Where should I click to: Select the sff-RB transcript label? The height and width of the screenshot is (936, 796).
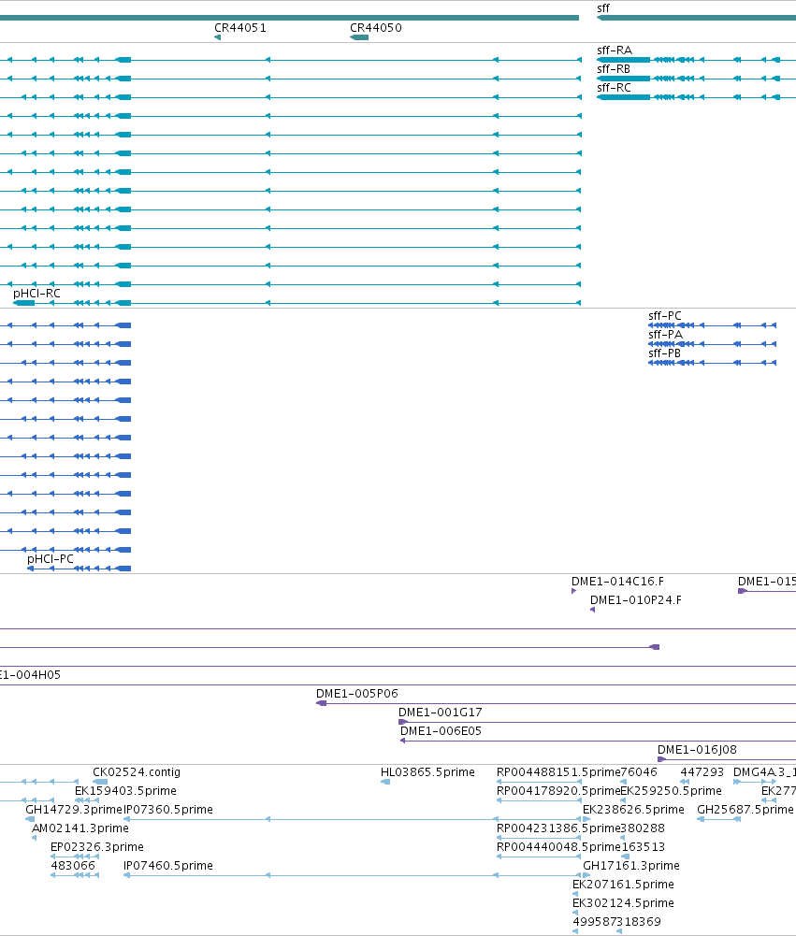[x=614, y=68]
